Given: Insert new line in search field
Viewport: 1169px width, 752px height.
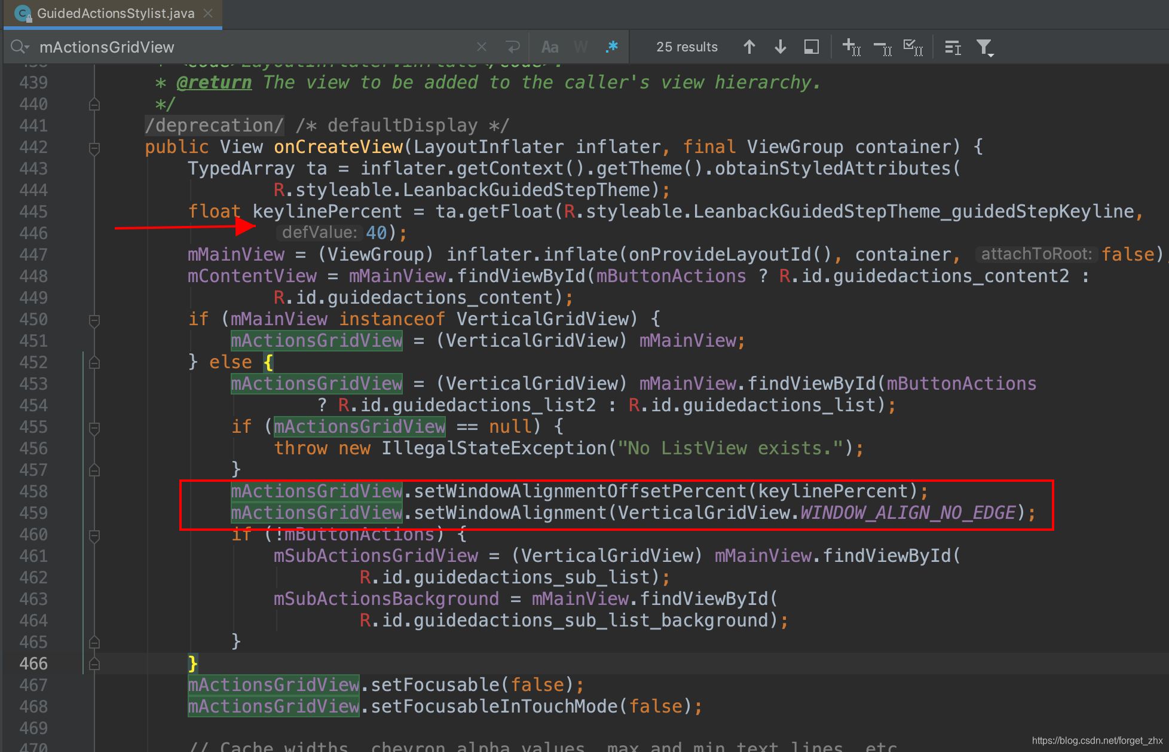Looking at the screenshot, I should [513, 47].
